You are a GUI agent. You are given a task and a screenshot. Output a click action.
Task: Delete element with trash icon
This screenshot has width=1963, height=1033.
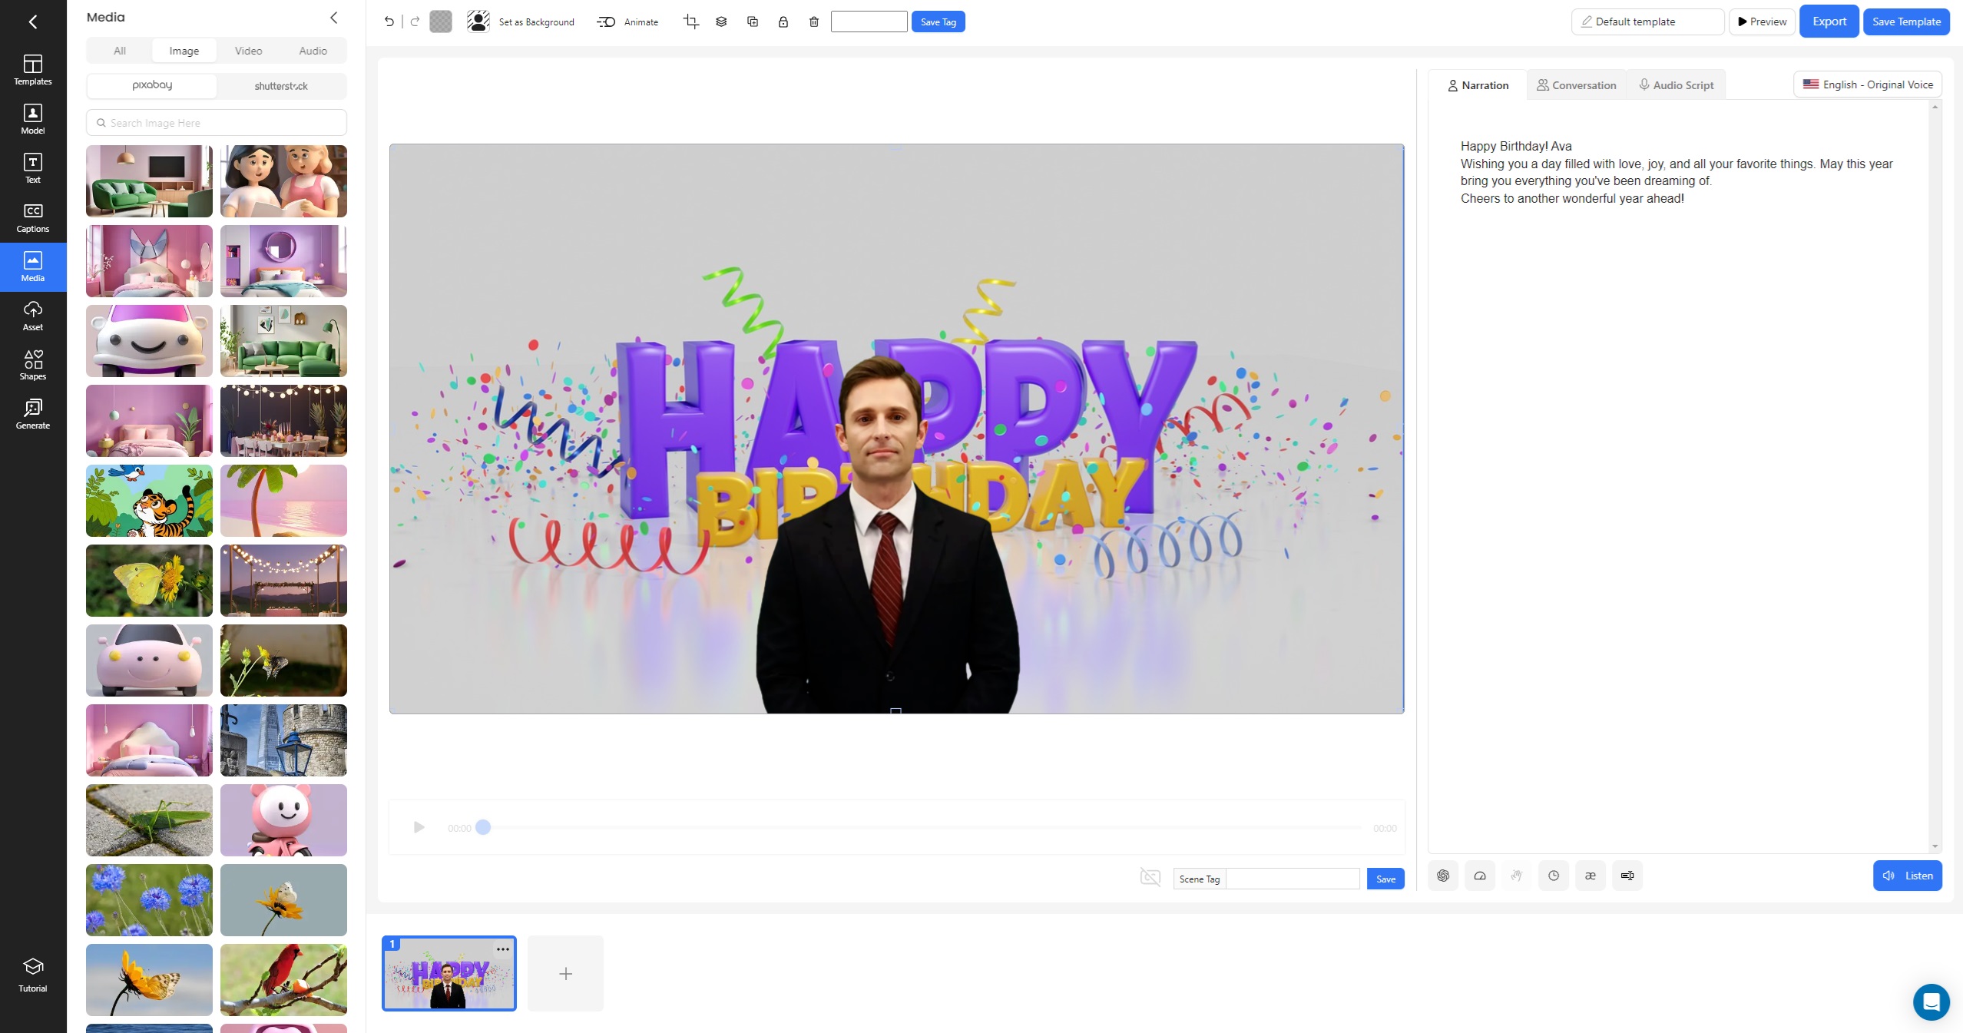(x=814, y=22)
